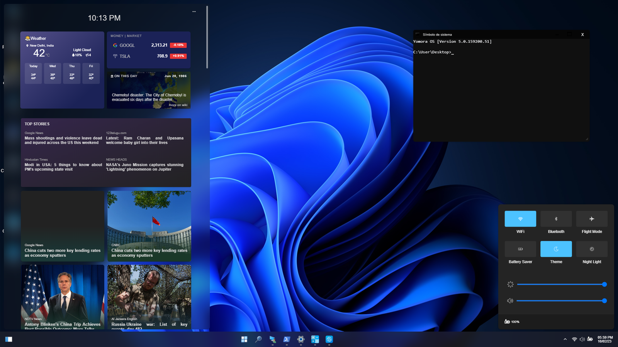Launch the PowerShell terminal from taskbar
This screenshot has height=347, width=618.
pos(287,339)
